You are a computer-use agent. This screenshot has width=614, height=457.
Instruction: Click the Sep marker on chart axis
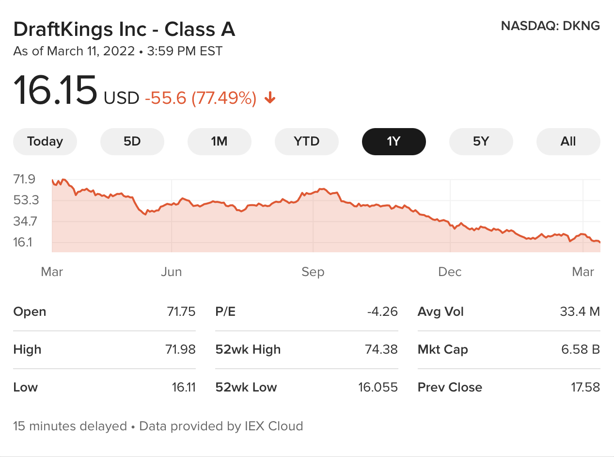pos(313,272)
